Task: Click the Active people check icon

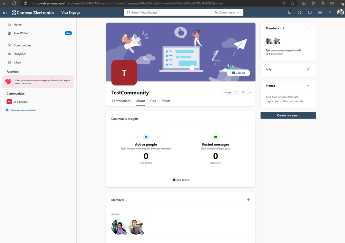Action: coord(146,137)
